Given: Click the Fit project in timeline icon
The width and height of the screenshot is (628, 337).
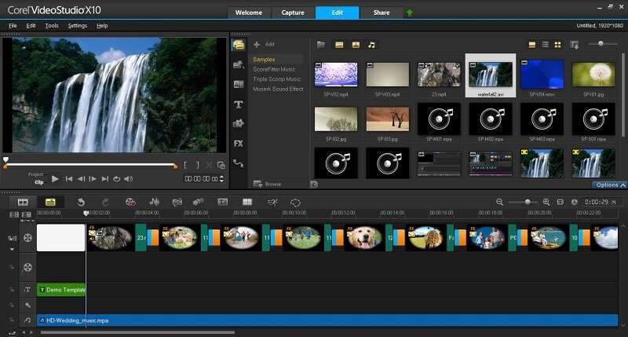Looking at the screenshot, I should (x=560, y=202).
